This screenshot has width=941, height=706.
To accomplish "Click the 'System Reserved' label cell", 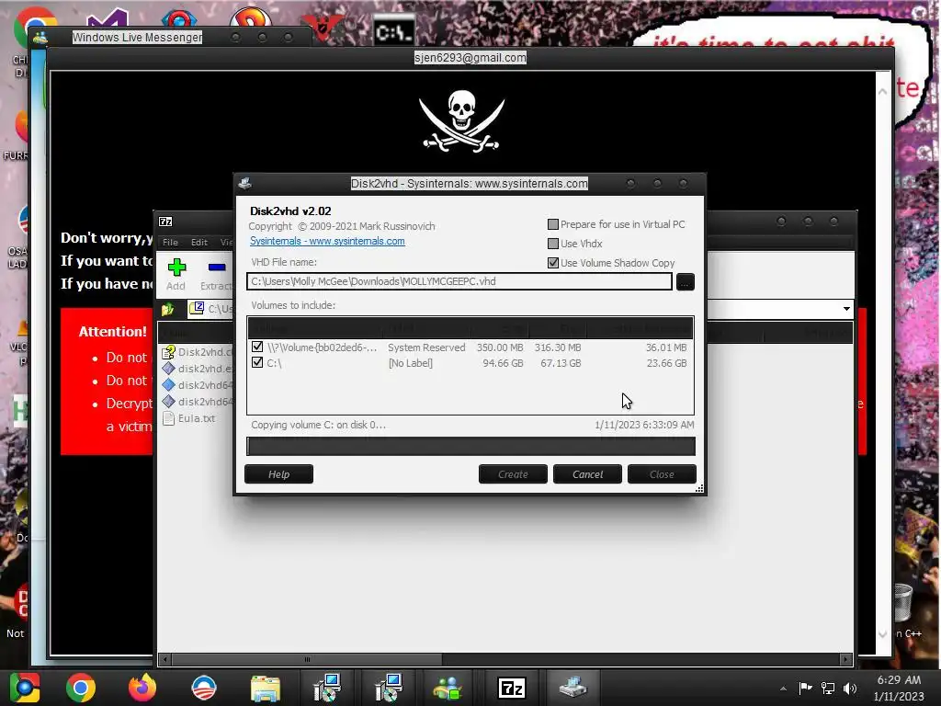I will (x=426, y=347).
